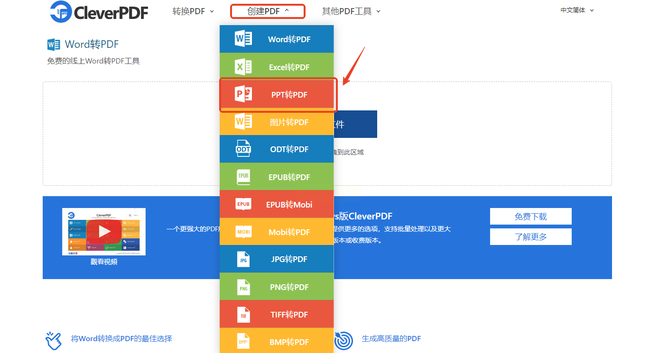Choose 图片转PDF in the dropdown menu
Screen dimensions: 659x353
point(277,122)
